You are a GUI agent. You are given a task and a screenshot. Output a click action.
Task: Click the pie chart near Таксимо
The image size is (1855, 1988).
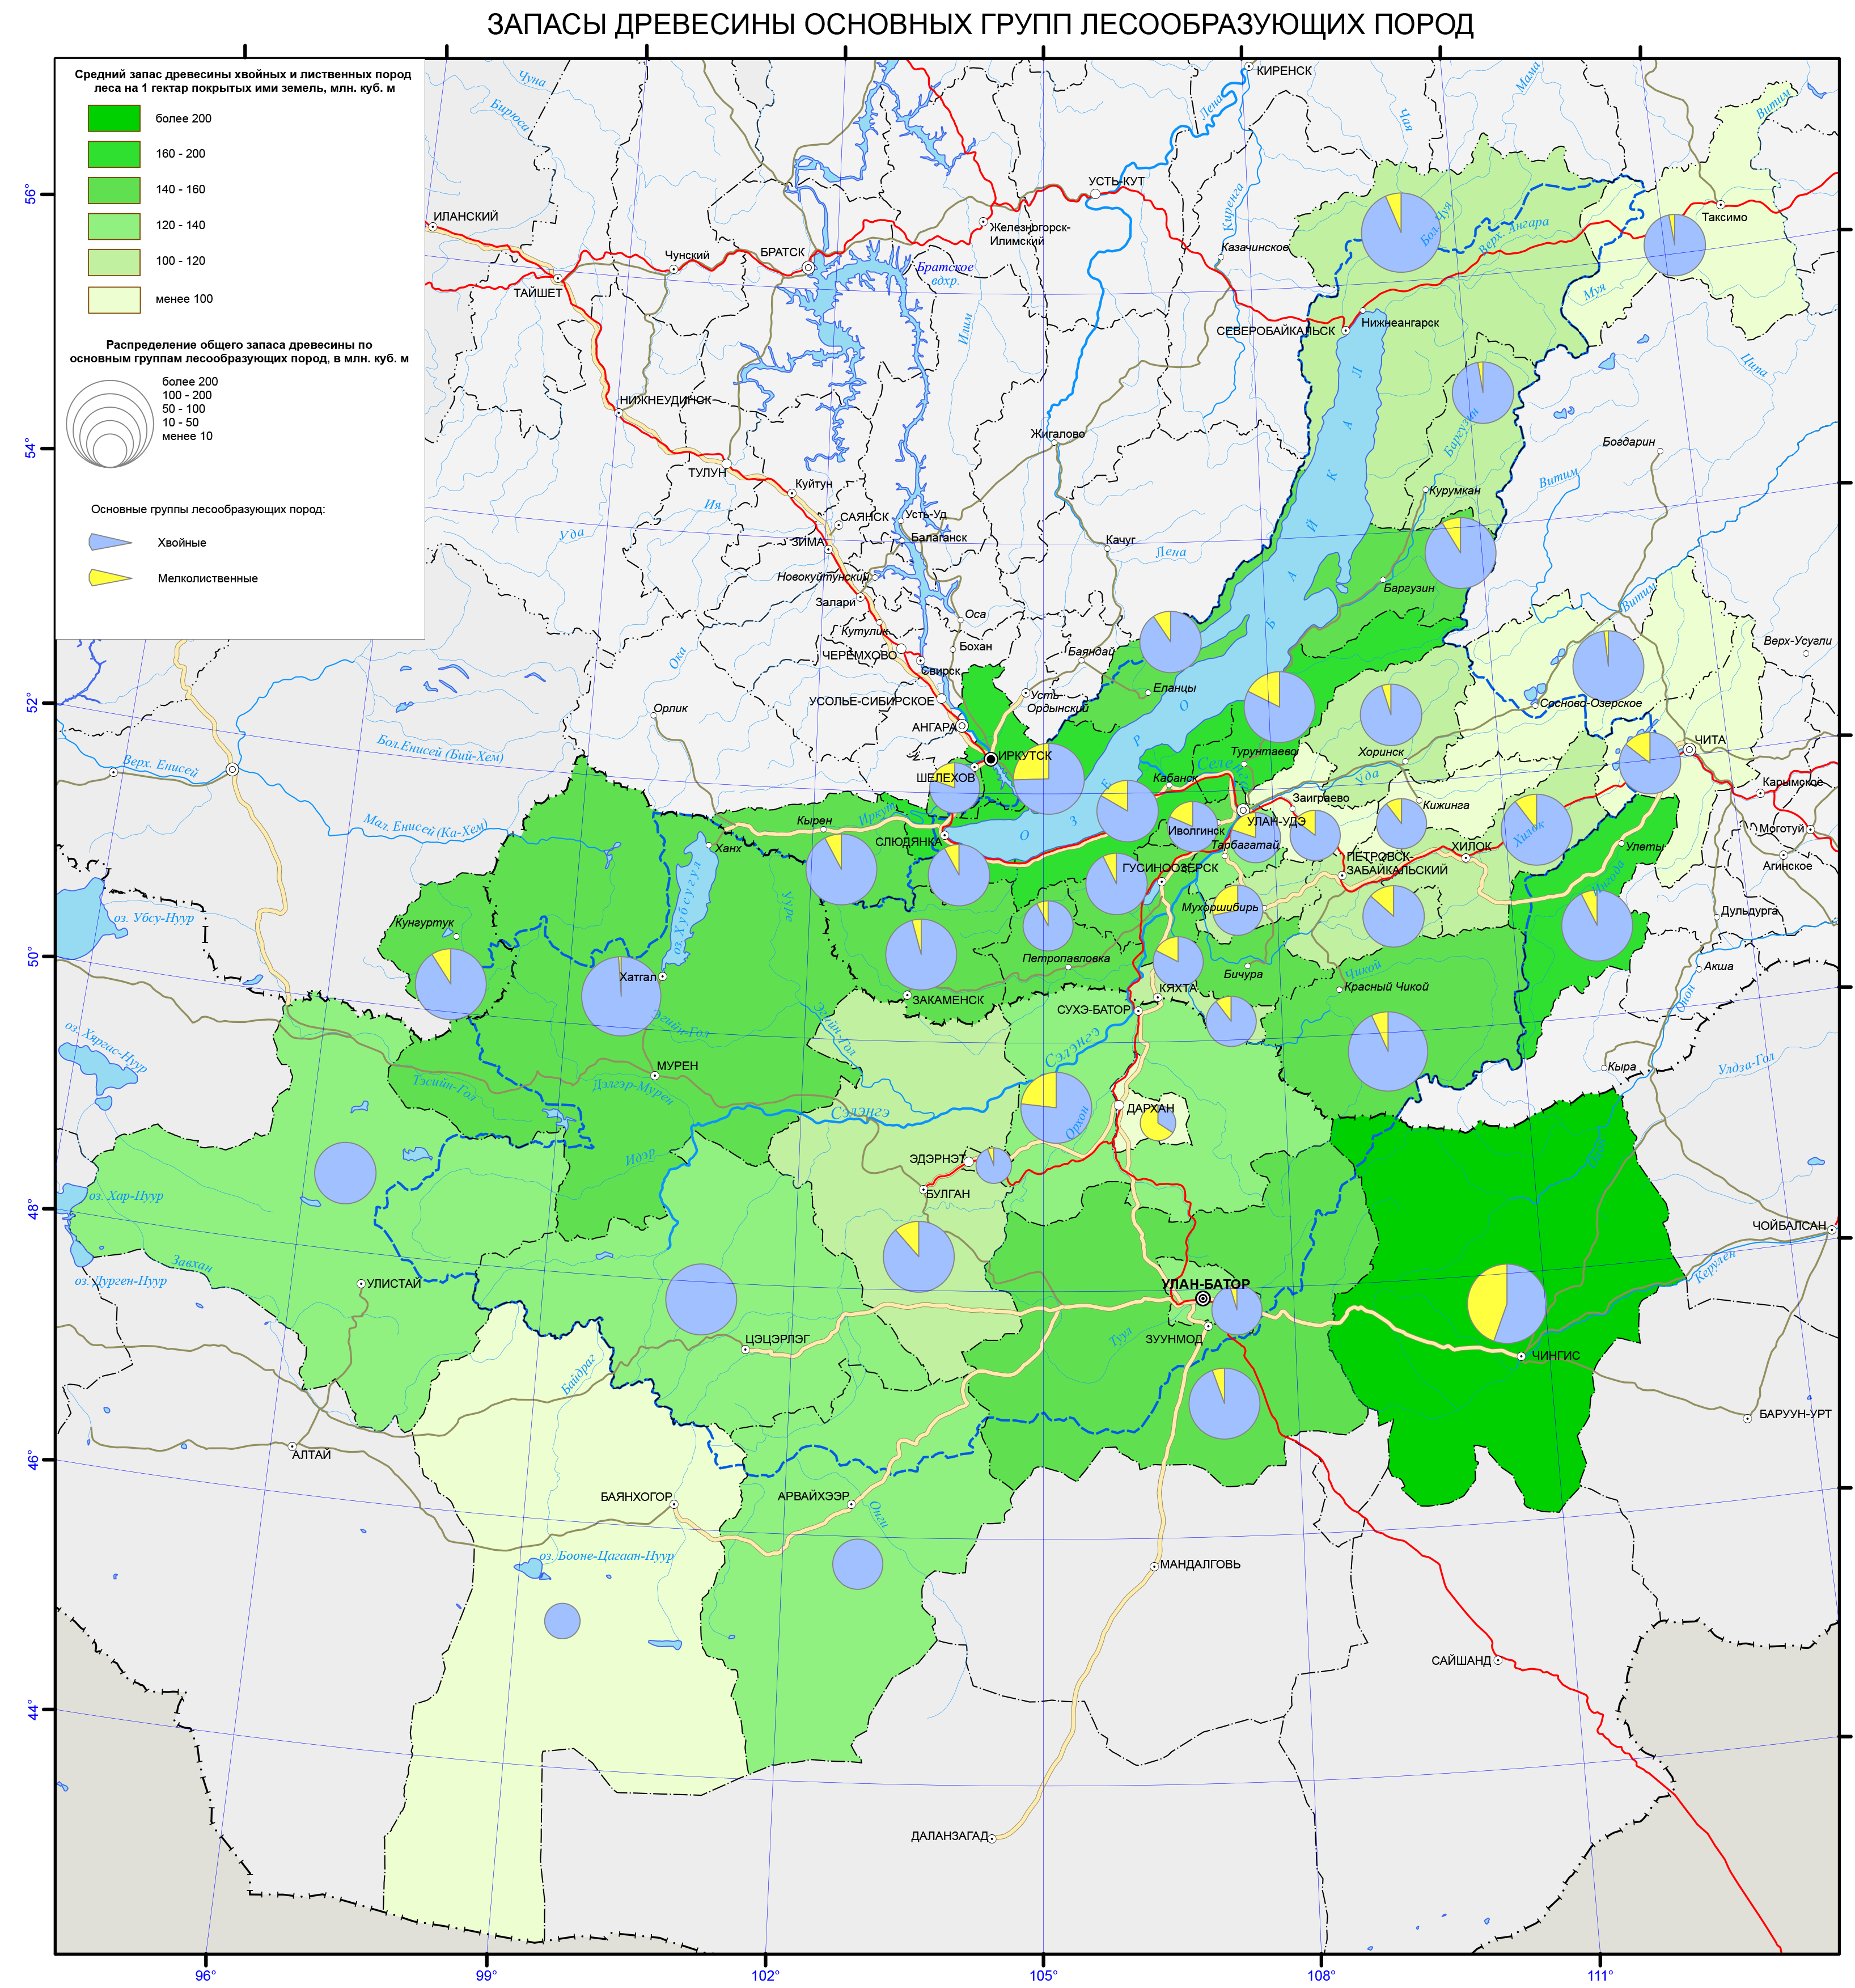pos(1674,245)
